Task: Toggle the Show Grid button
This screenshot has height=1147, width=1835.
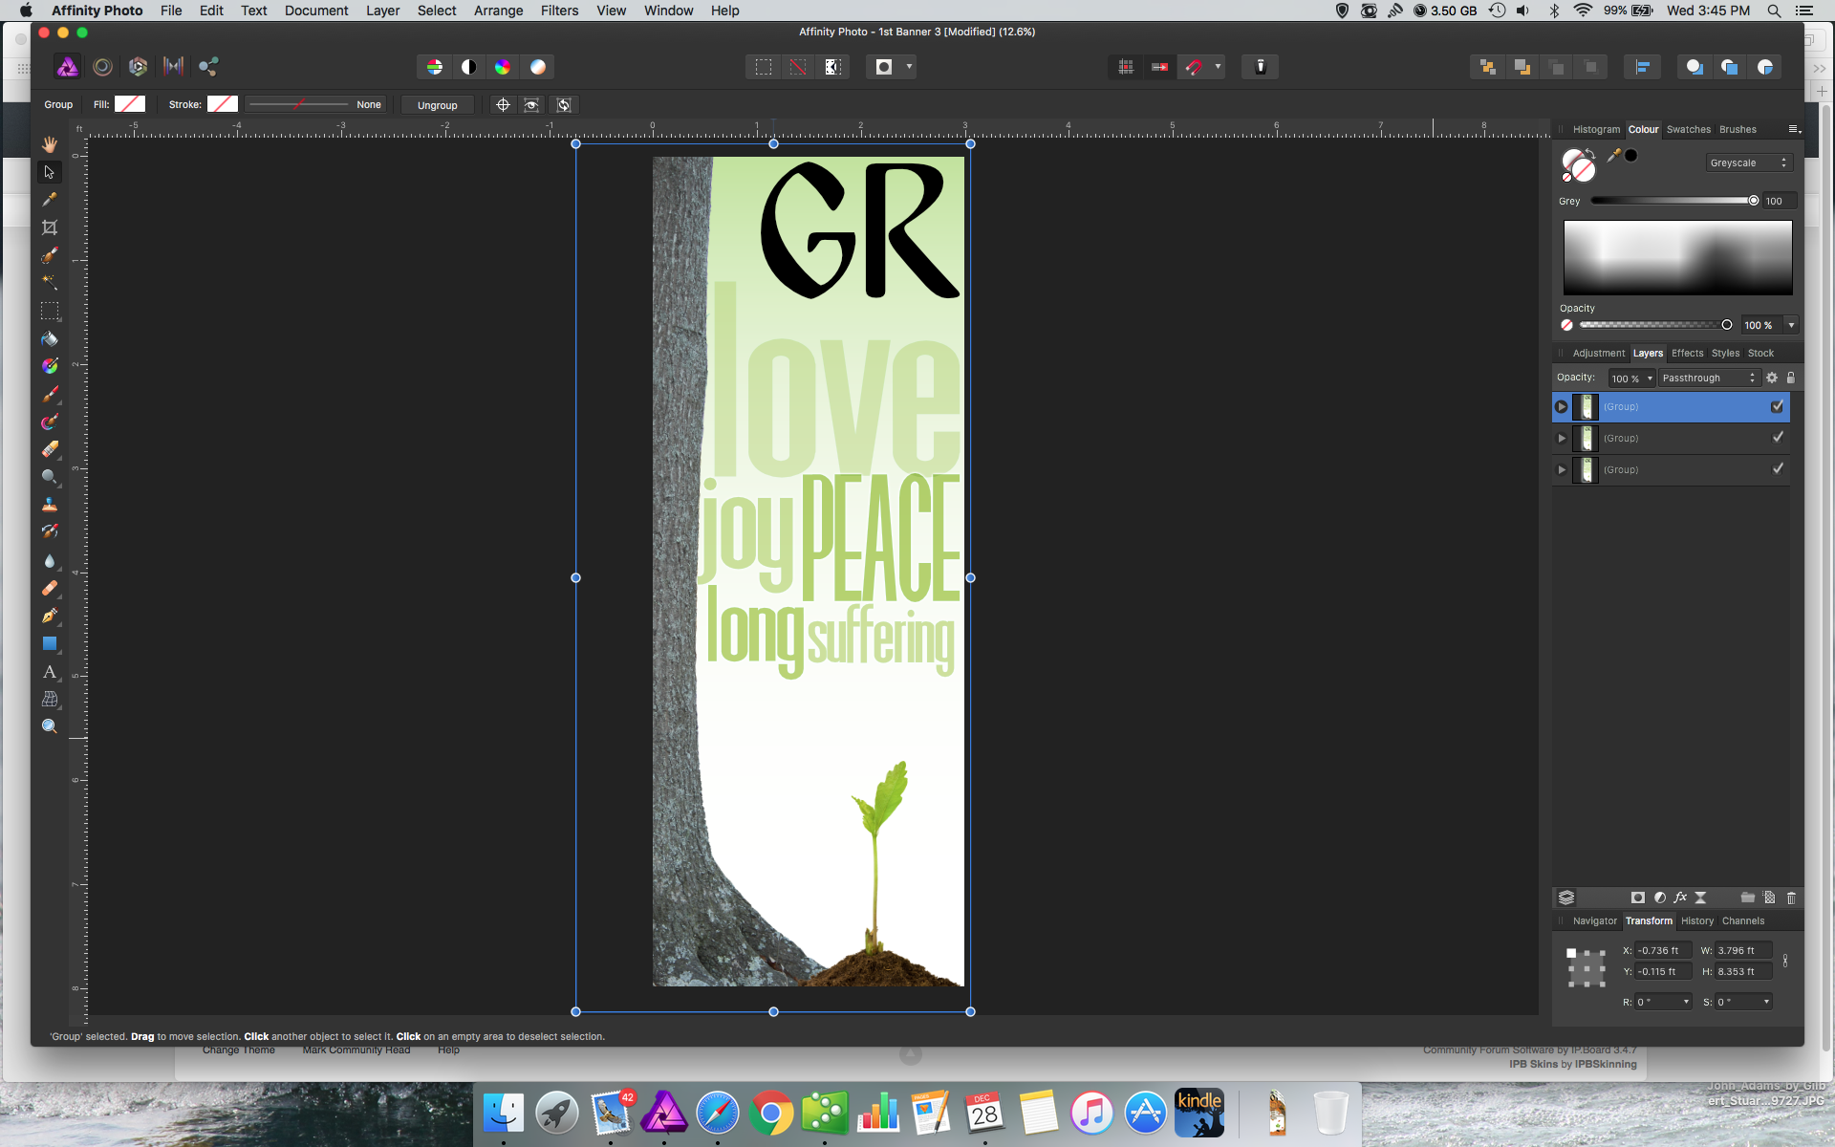Action: pos(1126,67)
